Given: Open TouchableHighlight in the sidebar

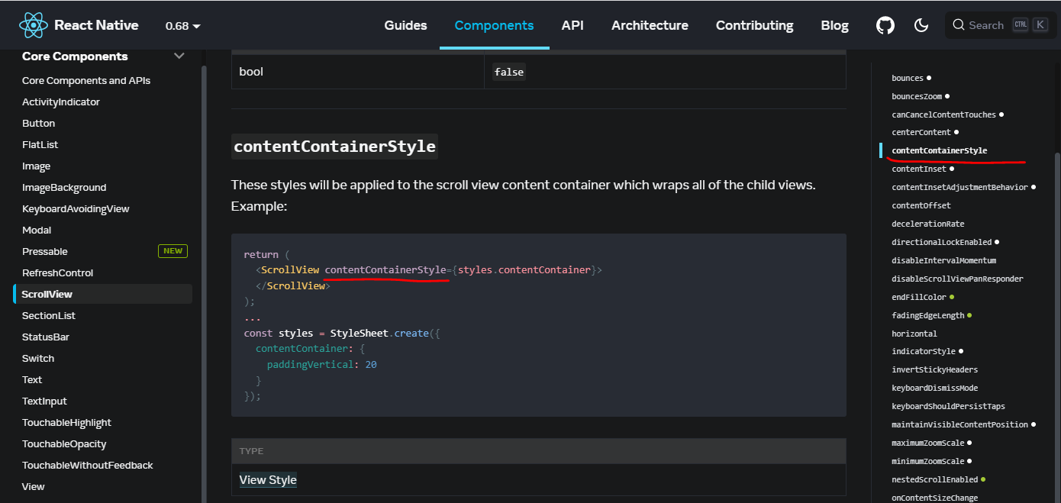Looking at the screenshot, I should point(66,422).
